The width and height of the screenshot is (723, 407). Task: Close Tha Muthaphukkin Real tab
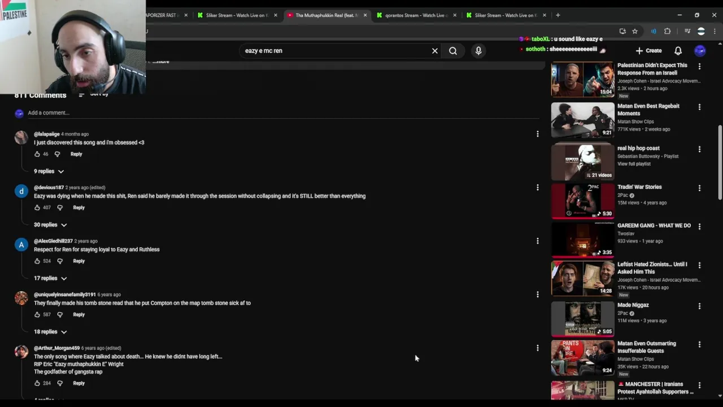365,15
